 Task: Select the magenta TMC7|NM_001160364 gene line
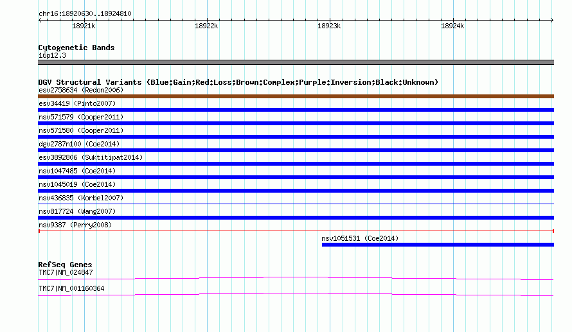coord(296,294)
